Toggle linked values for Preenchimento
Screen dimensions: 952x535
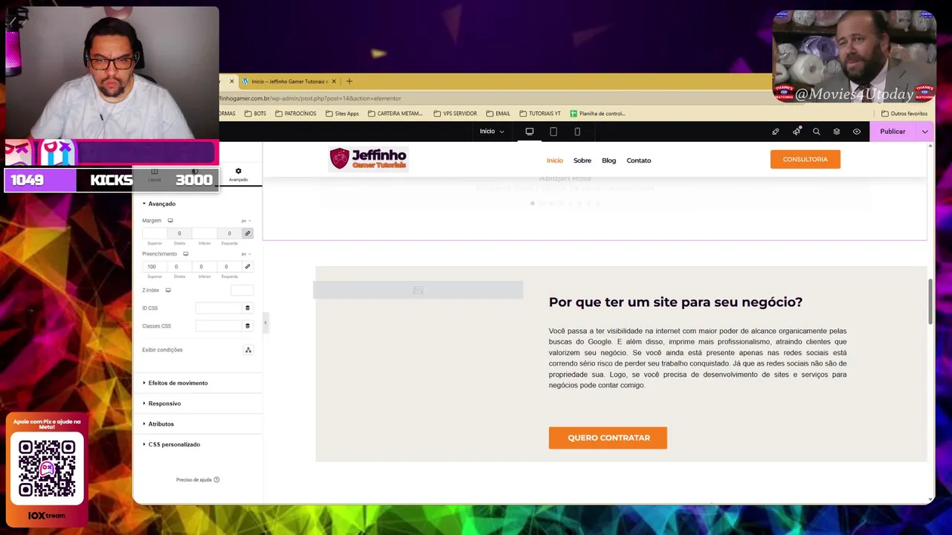coord(248,266)
